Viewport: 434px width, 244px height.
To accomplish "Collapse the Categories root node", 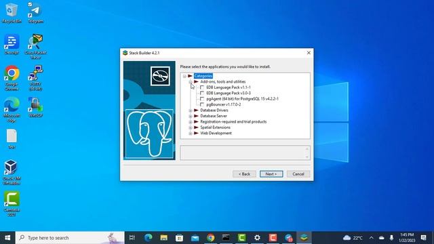I will pyautogui.click(x=184, y=76).
